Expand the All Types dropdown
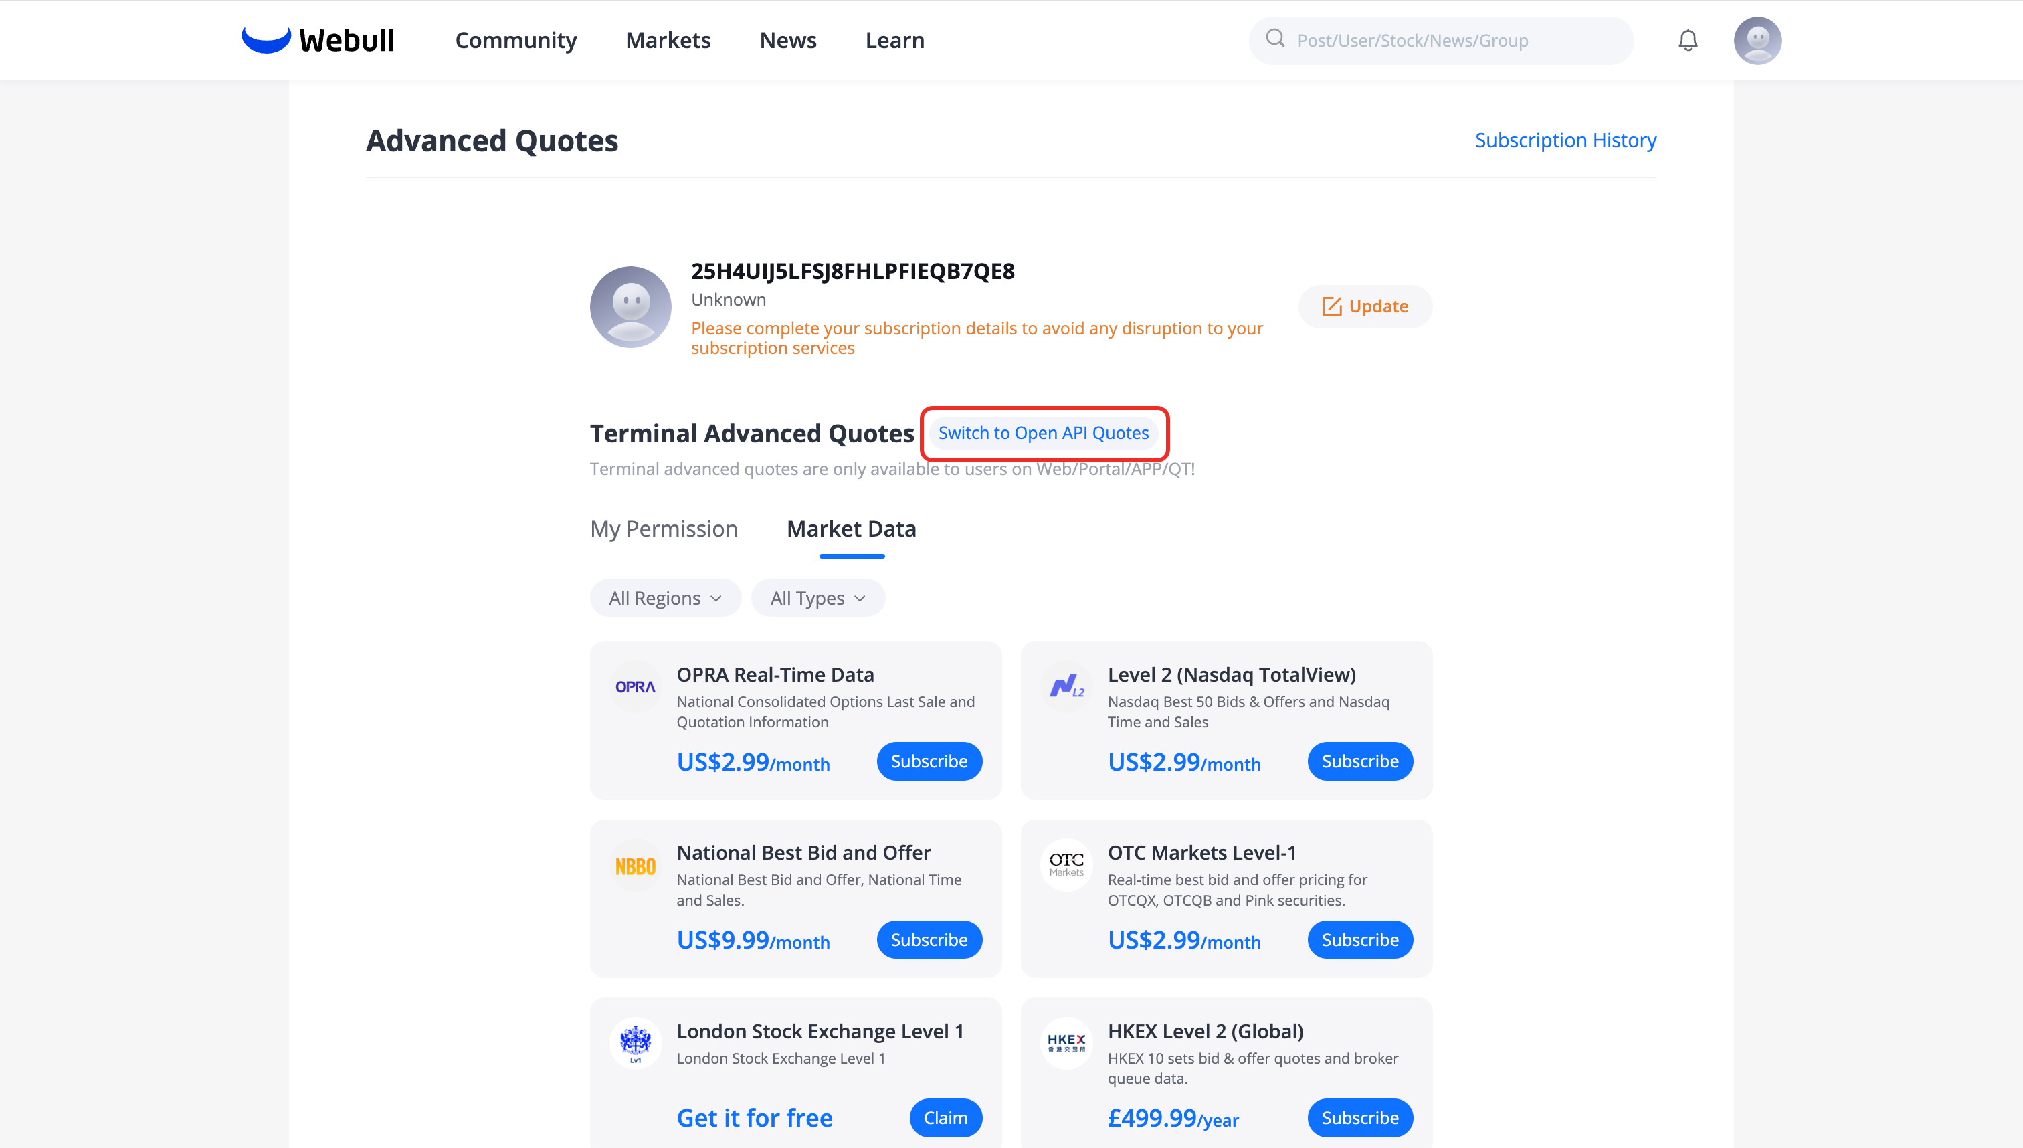Screen dimensions: 2023x1148 point(818,599)
